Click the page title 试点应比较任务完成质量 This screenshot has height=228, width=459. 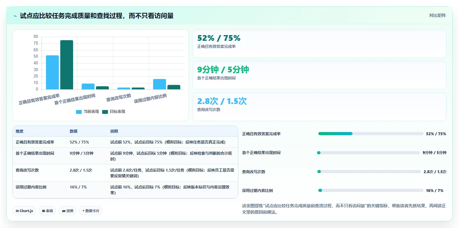97,16
